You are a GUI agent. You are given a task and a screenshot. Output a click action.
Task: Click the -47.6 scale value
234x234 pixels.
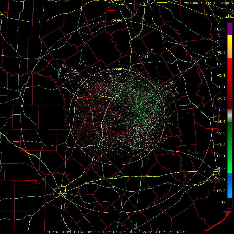pyautogui.click(x=220, y=145)
